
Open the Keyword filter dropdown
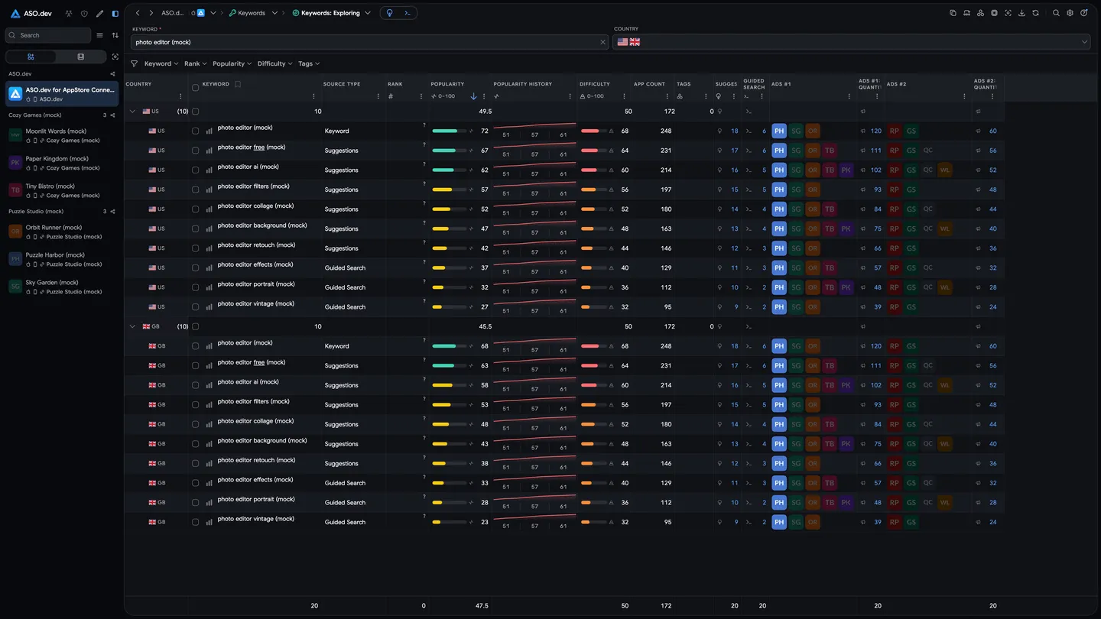pos(161,63)
